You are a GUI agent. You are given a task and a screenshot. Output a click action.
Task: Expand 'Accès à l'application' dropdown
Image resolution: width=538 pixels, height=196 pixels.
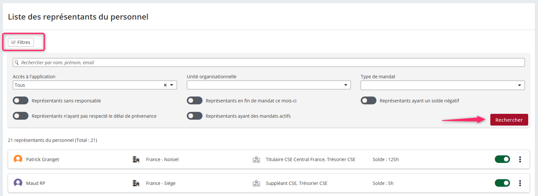pyautogui.click(x=172, y=85)
